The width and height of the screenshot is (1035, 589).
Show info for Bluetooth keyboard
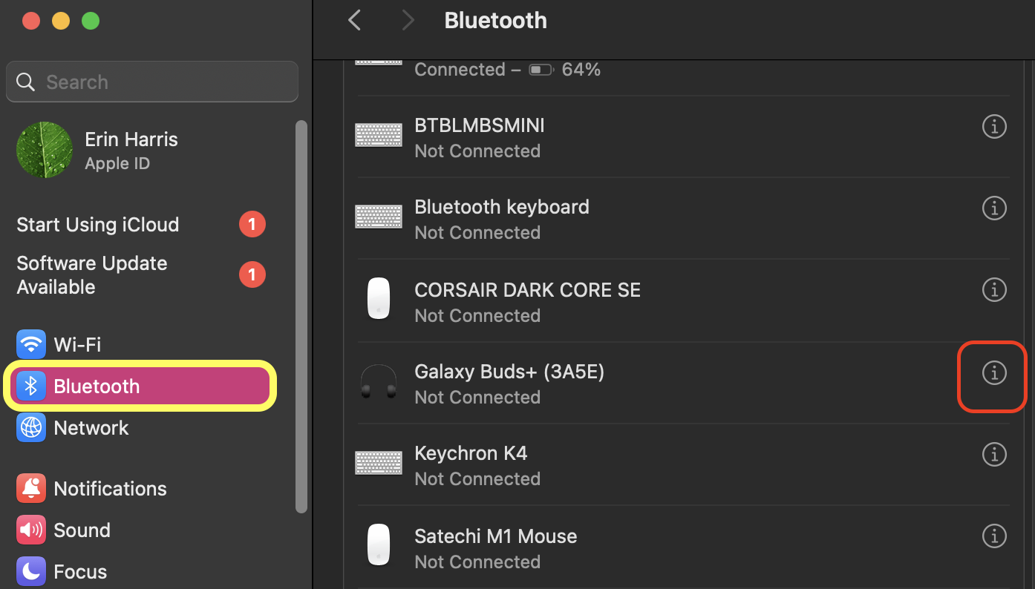(x=993, y=208)
